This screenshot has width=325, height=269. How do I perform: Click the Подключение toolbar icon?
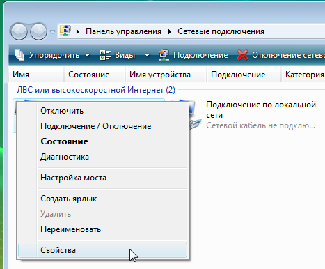point(164,55)
